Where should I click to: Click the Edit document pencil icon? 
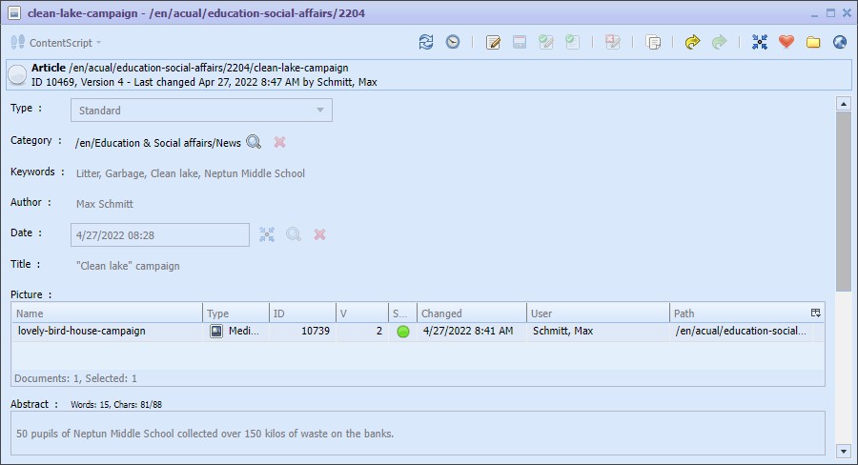[x=493, y=42]
